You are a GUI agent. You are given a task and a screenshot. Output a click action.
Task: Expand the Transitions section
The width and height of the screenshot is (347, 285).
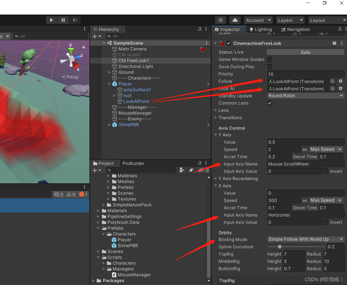(216, 117)
